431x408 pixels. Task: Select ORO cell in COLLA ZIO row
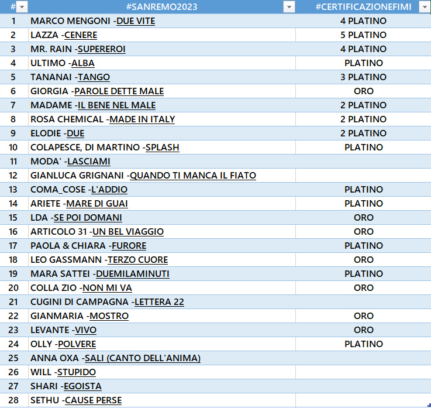[363, 287]
